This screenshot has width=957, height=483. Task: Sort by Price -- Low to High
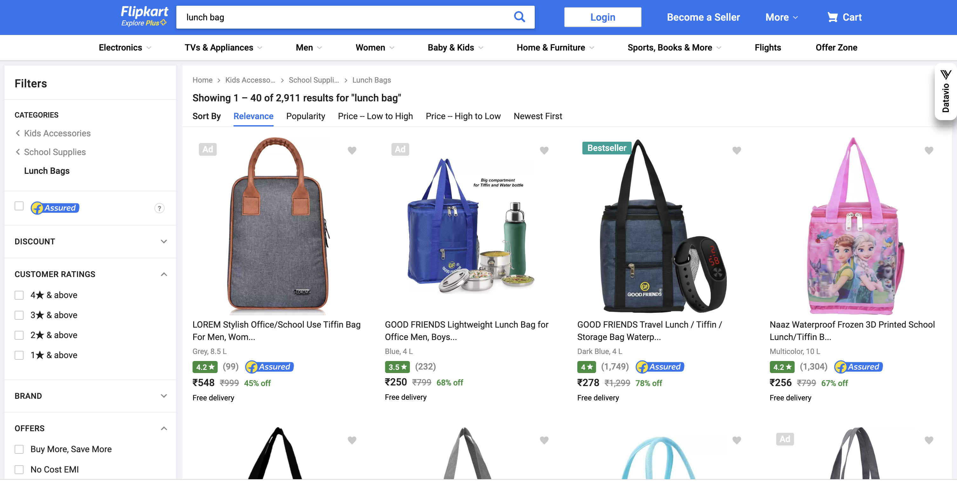click(x=375, y=116)
